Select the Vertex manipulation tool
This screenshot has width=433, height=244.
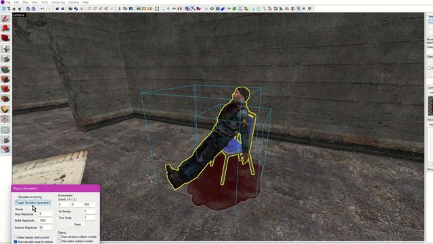click(5, 119)
